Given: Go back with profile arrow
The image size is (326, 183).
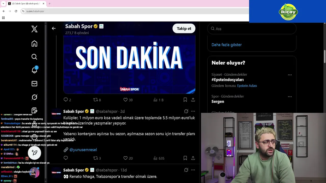Looking at the screenshot, I should (54, 28).
